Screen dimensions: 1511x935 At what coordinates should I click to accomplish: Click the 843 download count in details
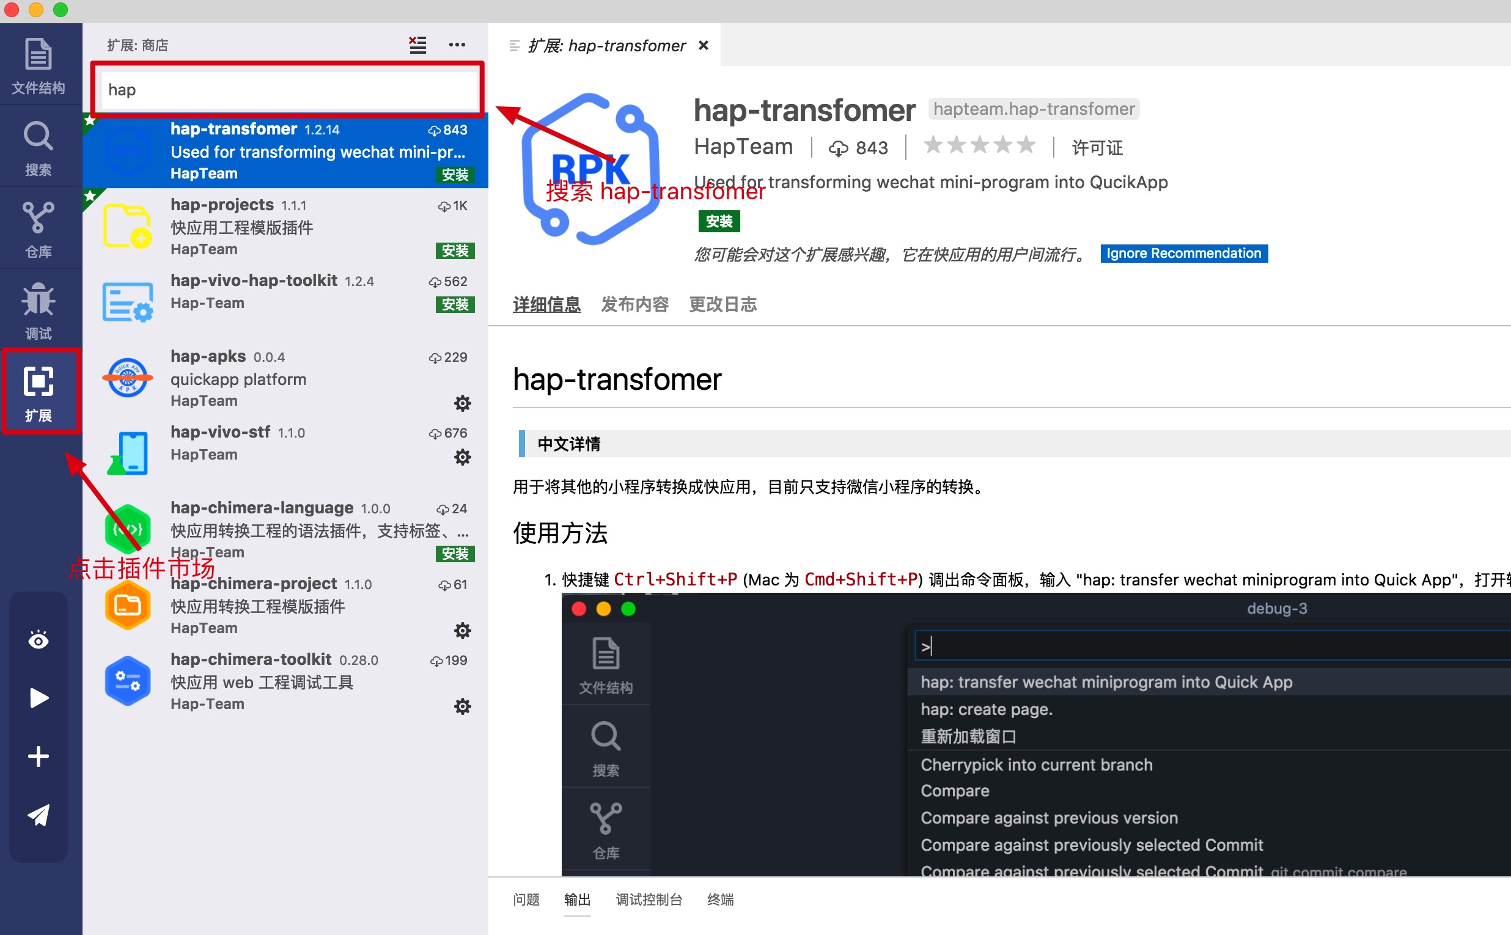pos(858,148)
